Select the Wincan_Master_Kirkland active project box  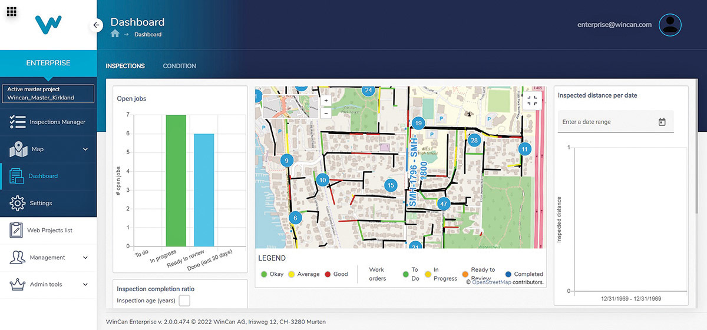point(48,94)
